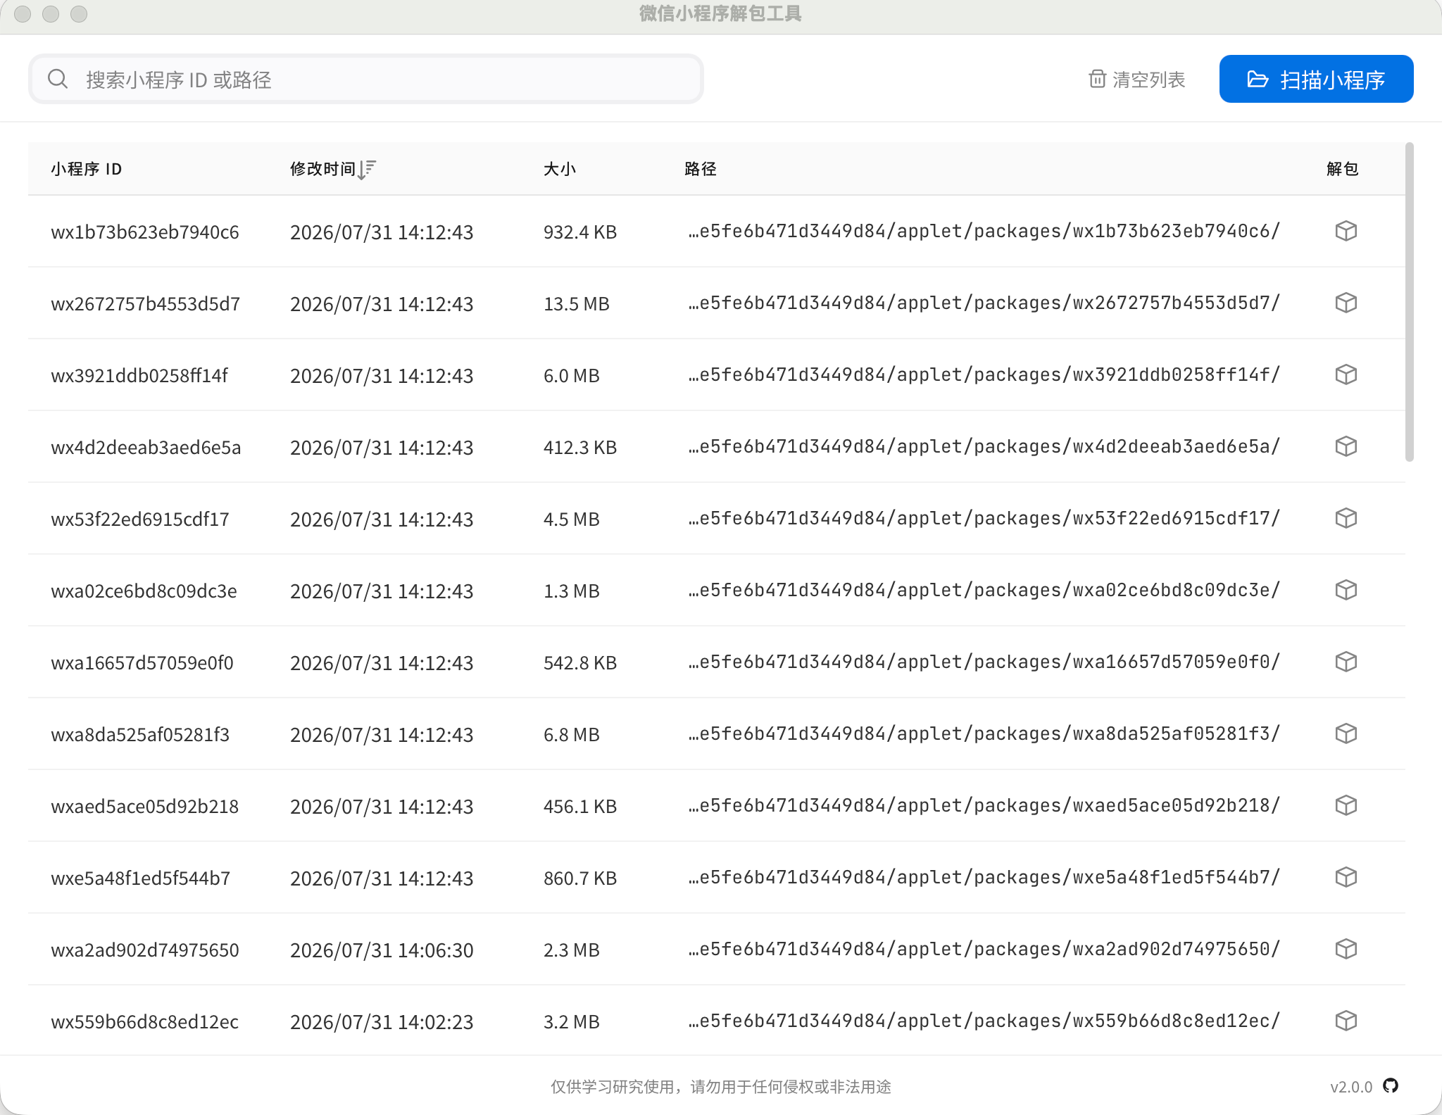The image size is (1442, 1115).
Task: Sort by 修改时间 column sort icon
Action: [367, 169]
